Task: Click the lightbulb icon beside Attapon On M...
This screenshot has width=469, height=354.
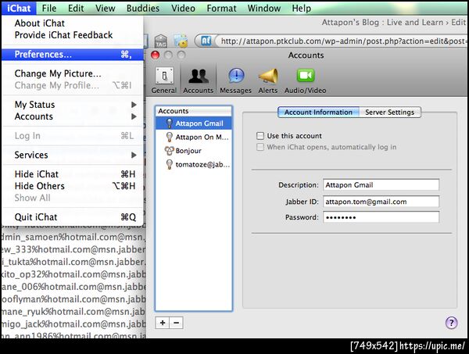Action: pyautogui.click(x=170, y=137)
